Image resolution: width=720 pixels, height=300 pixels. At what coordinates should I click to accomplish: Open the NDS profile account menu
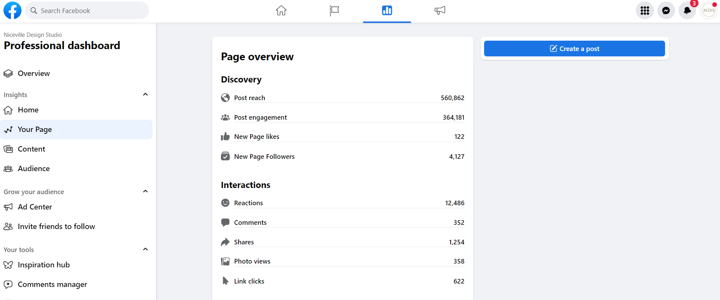[709, 10]
